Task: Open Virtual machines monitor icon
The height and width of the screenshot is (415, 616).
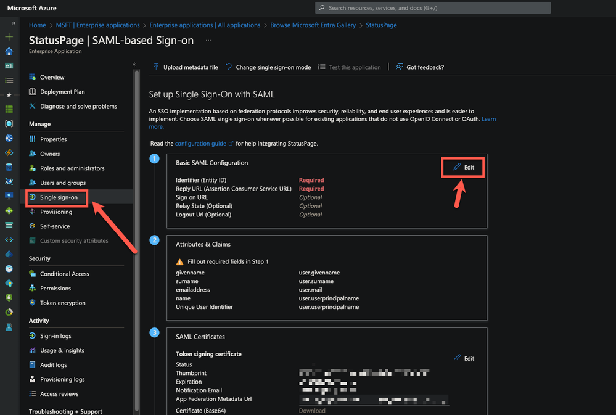Action: pos(9,195)
